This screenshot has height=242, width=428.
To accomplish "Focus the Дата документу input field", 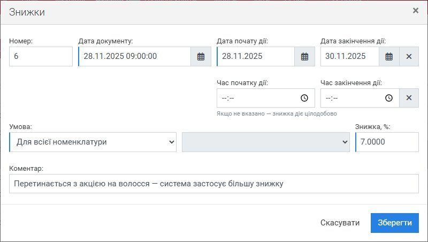I will click(x=135, y=57).
